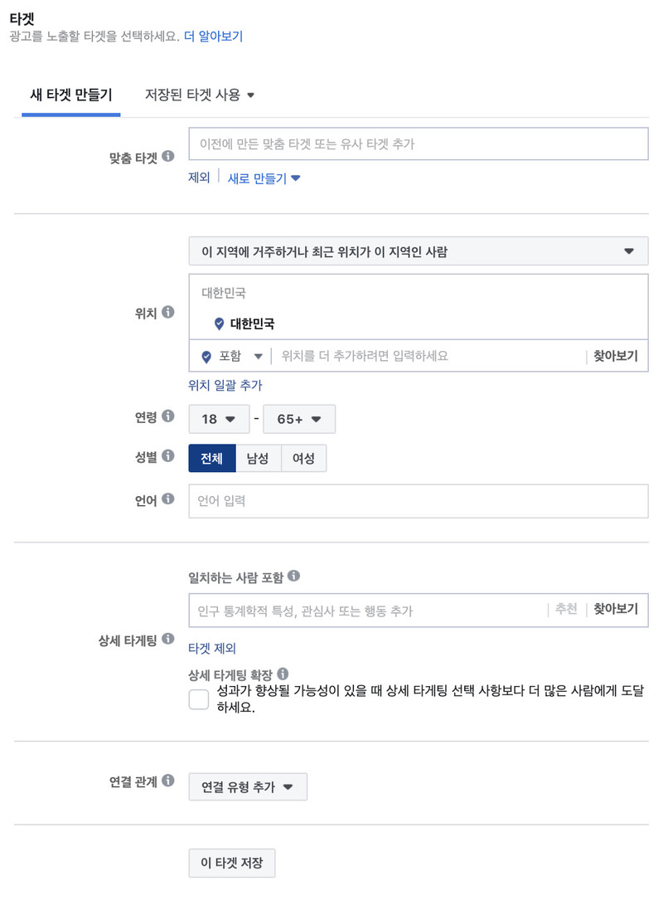Screen dimensions: 663x910
Task: Expand 연결 유형 추가 dropdown
Action: point(248,787)
